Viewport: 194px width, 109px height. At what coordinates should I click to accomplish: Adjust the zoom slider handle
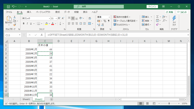coord(169,103)
